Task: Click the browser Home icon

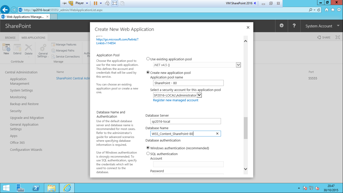Action: click(x=327, y=10)
